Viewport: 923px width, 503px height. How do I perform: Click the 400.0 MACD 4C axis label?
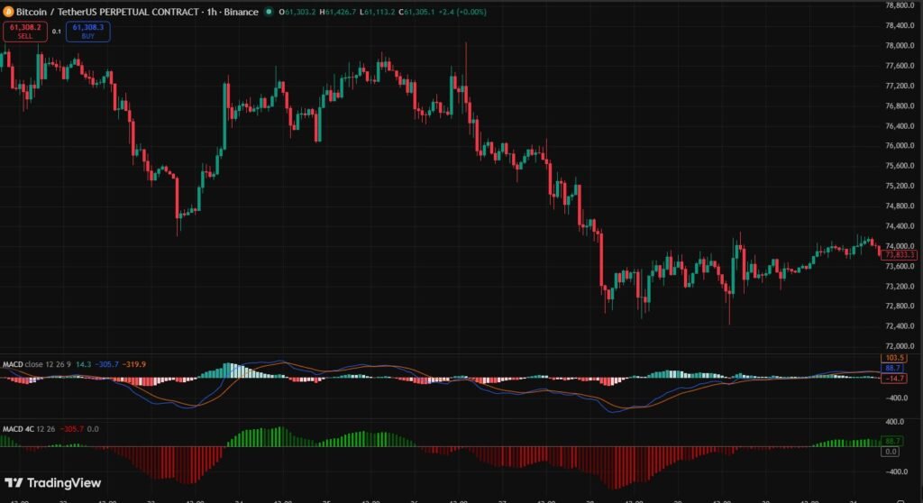coord(895,422)
